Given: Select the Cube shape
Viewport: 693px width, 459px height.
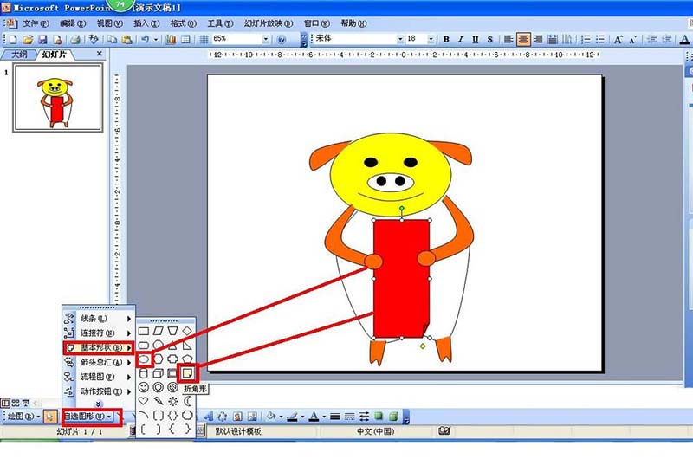Looking at the screenshot, I should 159,373.
